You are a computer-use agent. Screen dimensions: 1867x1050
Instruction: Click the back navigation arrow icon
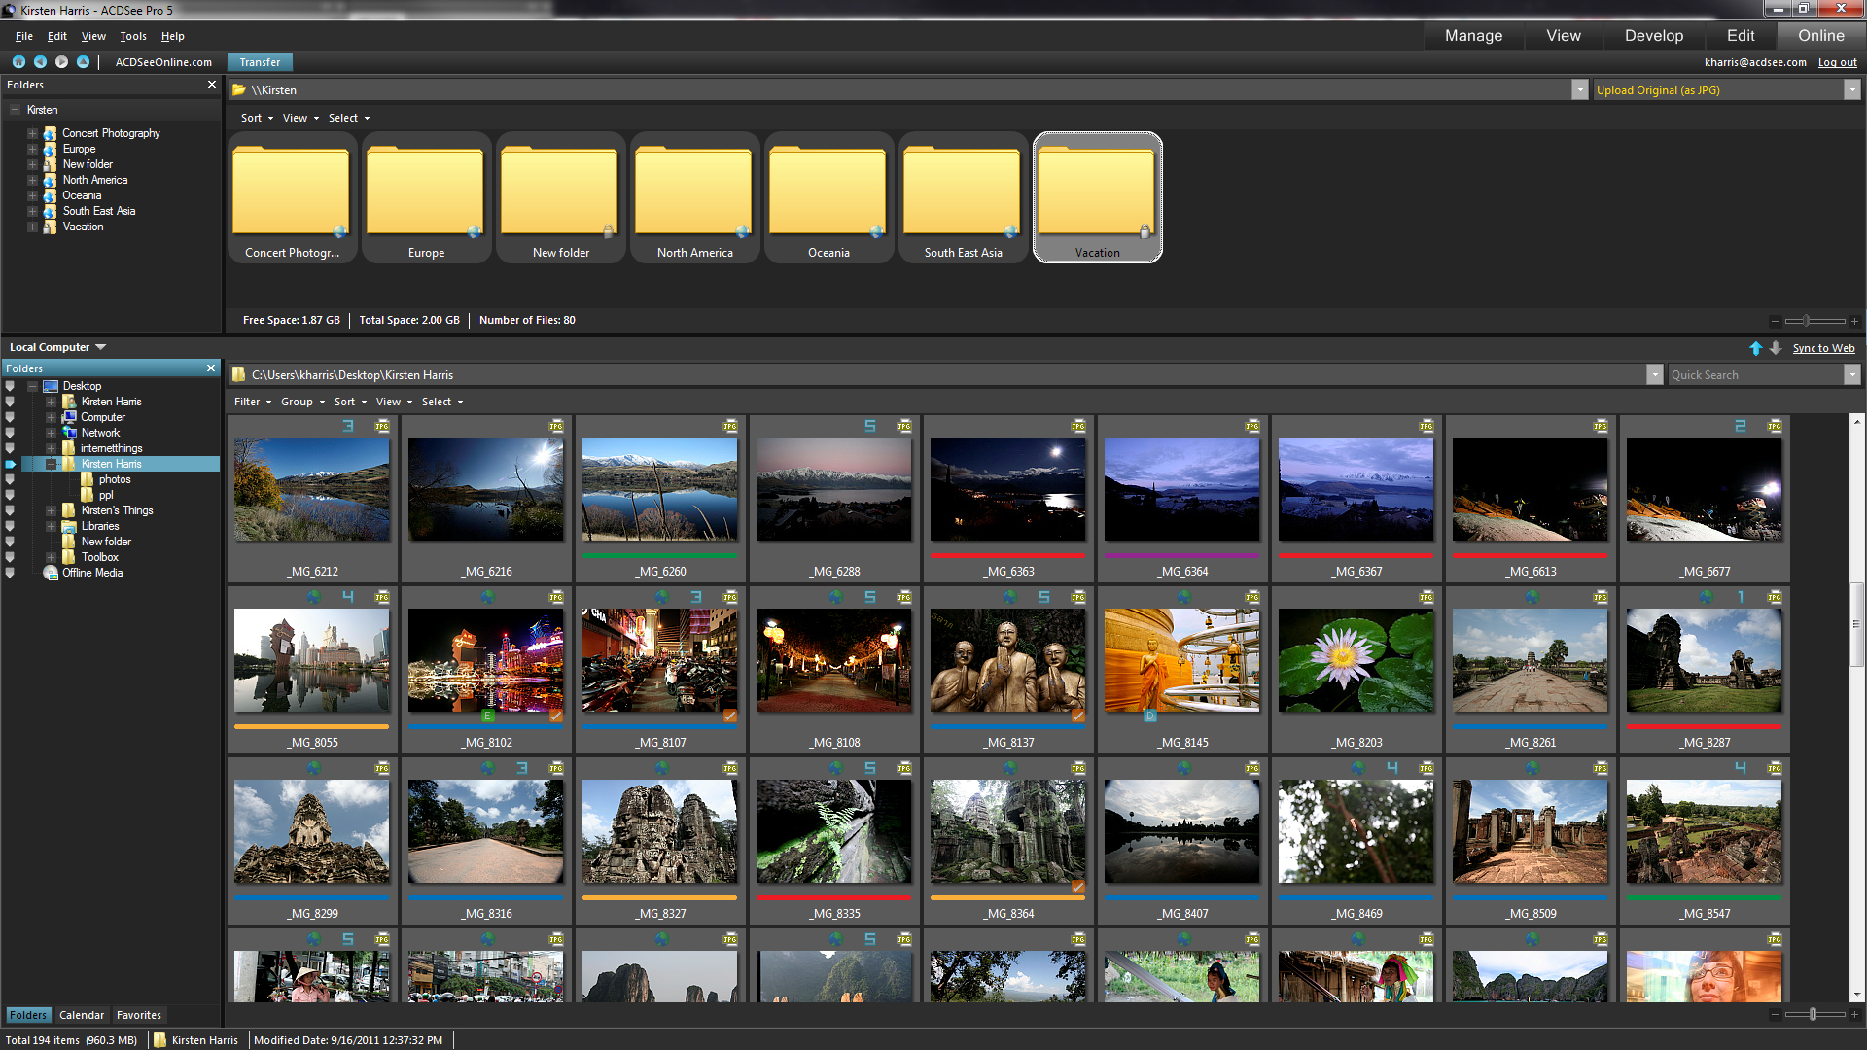coord(36,60)
